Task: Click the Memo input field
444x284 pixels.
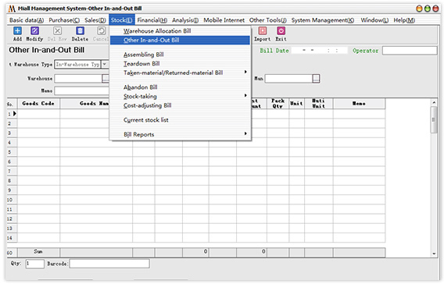Action: click(x=82, y=91)
